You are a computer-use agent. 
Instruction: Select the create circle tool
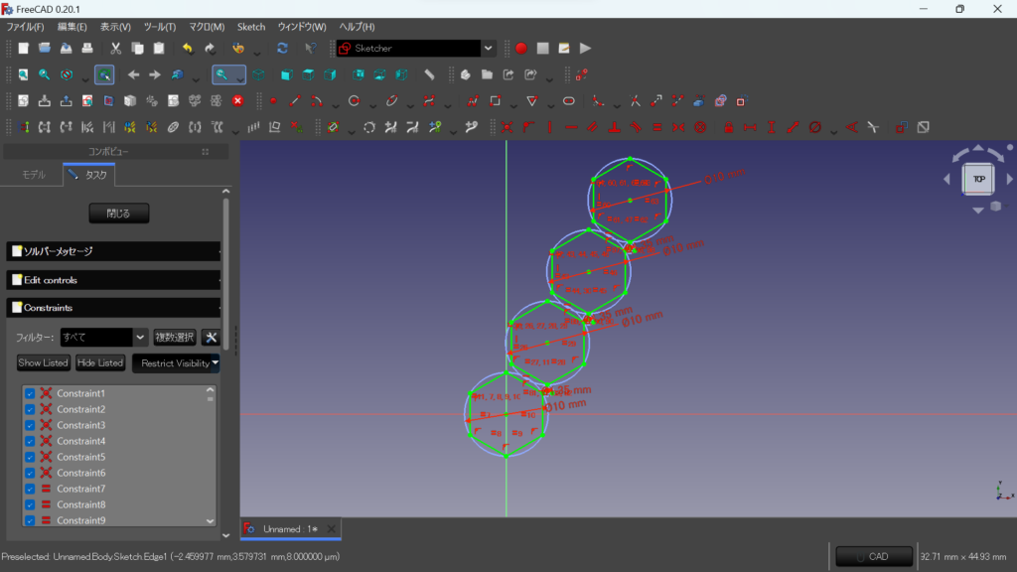click(x=355, y=101)
